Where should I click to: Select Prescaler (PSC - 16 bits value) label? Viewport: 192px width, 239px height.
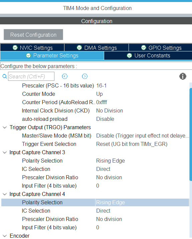(x=58, y=86)
